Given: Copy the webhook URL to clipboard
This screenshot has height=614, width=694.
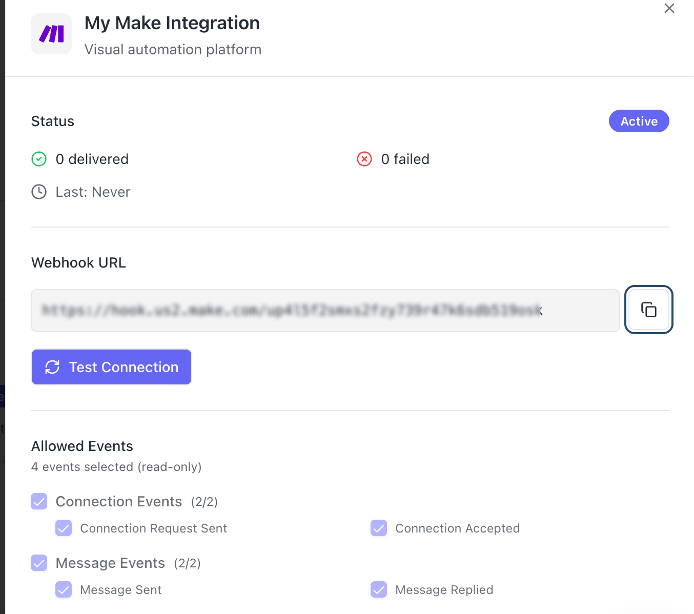Looking at the screenshot, I should point(648,310).
